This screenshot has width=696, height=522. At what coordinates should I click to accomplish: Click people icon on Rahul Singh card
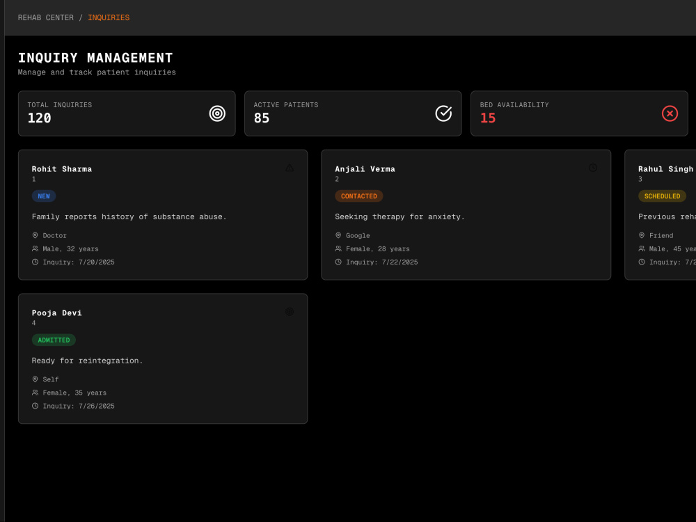tap(642, 248)
